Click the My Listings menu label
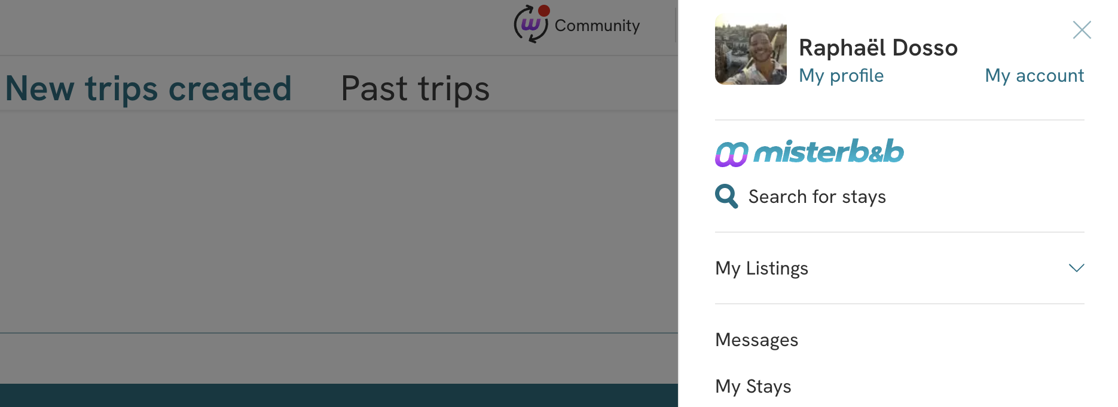The width and height of the screenshot is (1118, 407). pyautogui.click(x=762, y=269)
